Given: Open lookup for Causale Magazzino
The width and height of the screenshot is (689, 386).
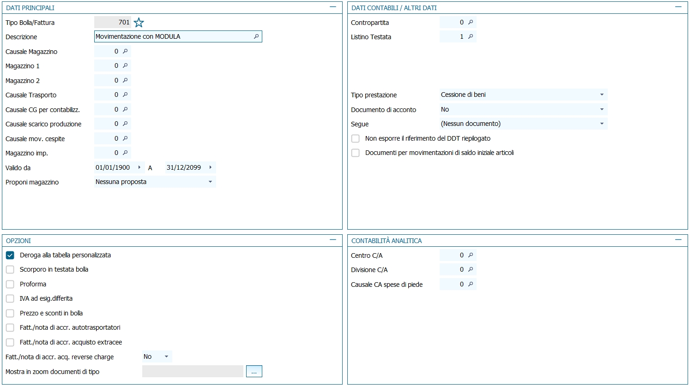Looking at the screenshot, I should [x=125, y=51].
